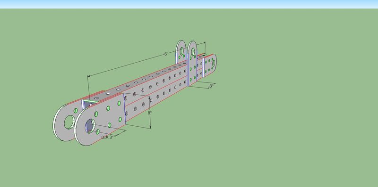Select the large round hole in rear left plate
The height and width of the screenshot is (187, 378).
point(69,122)
